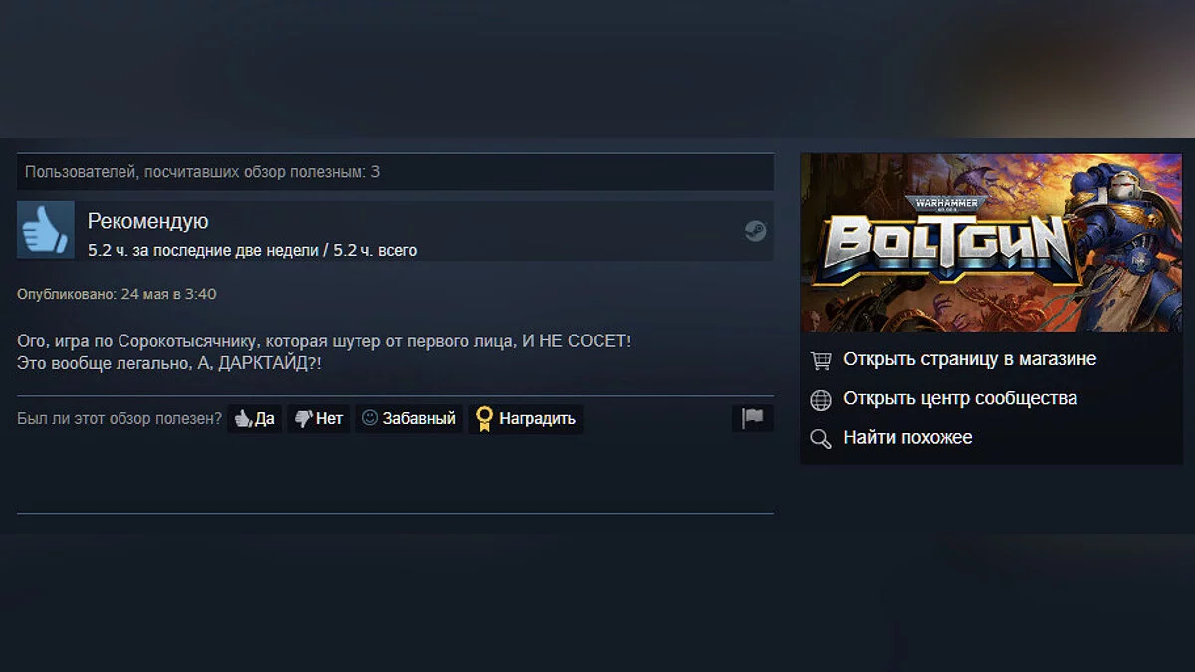1195x672 pixels.
Task: Click the magnifier icon near Найти похожее
Action: [821, 439]
